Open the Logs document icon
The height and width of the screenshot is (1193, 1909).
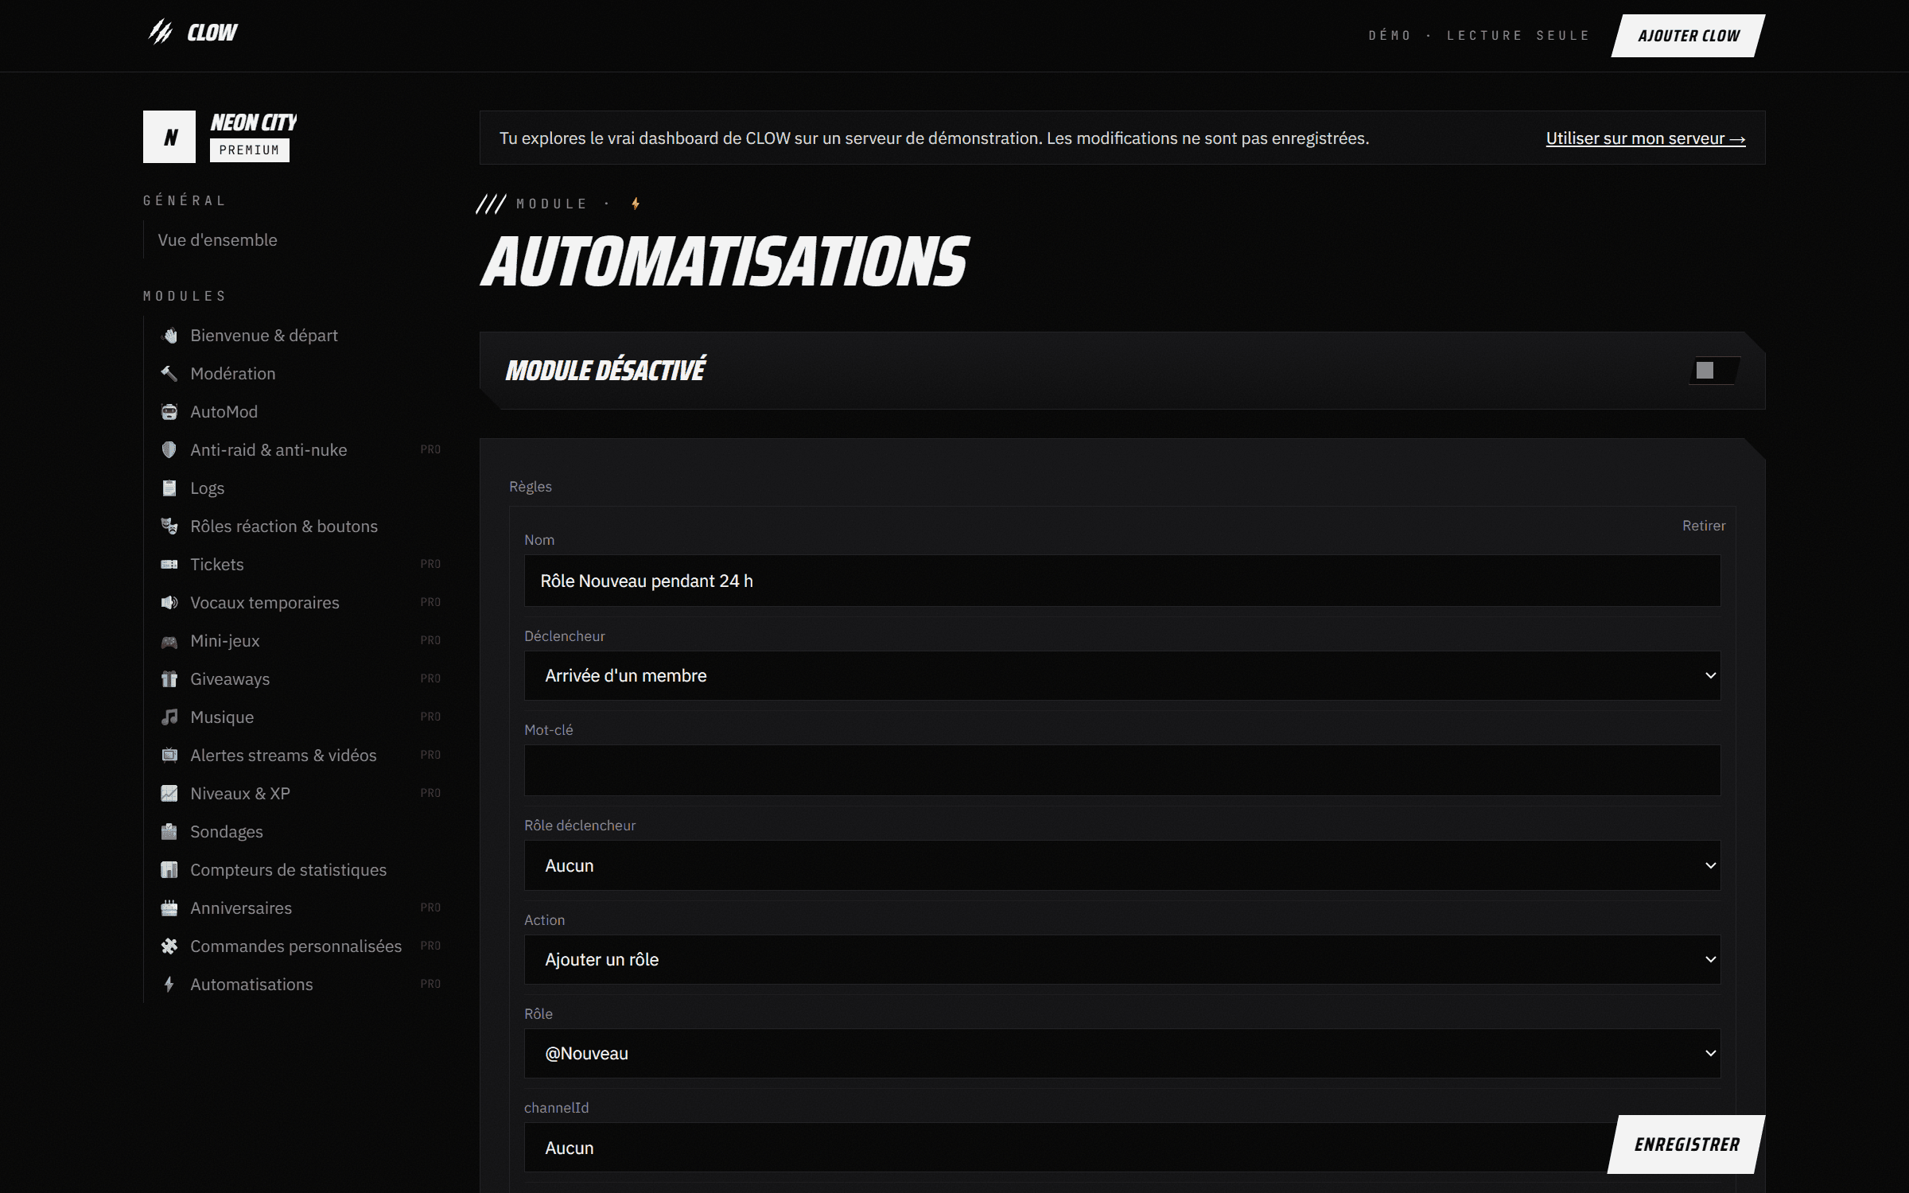[169, 488]
